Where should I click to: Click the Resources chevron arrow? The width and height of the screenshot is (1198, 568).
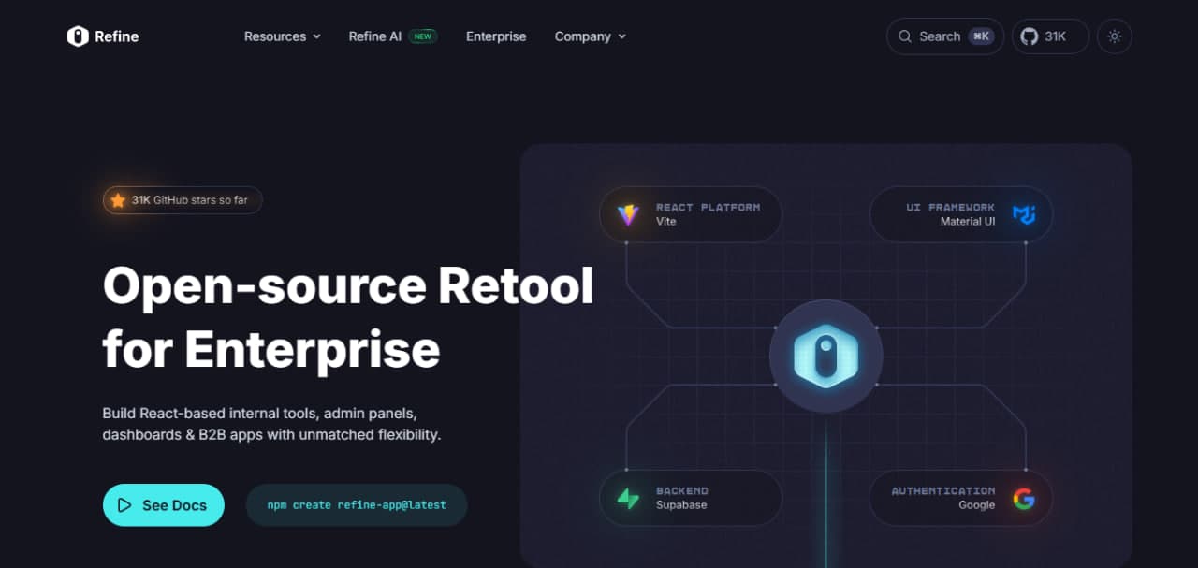click(x=316, y=36)
